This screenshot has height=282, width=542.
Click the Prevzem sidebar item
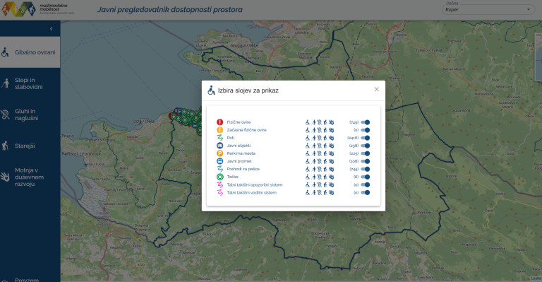pyautogui.click(x=27, y=280)
